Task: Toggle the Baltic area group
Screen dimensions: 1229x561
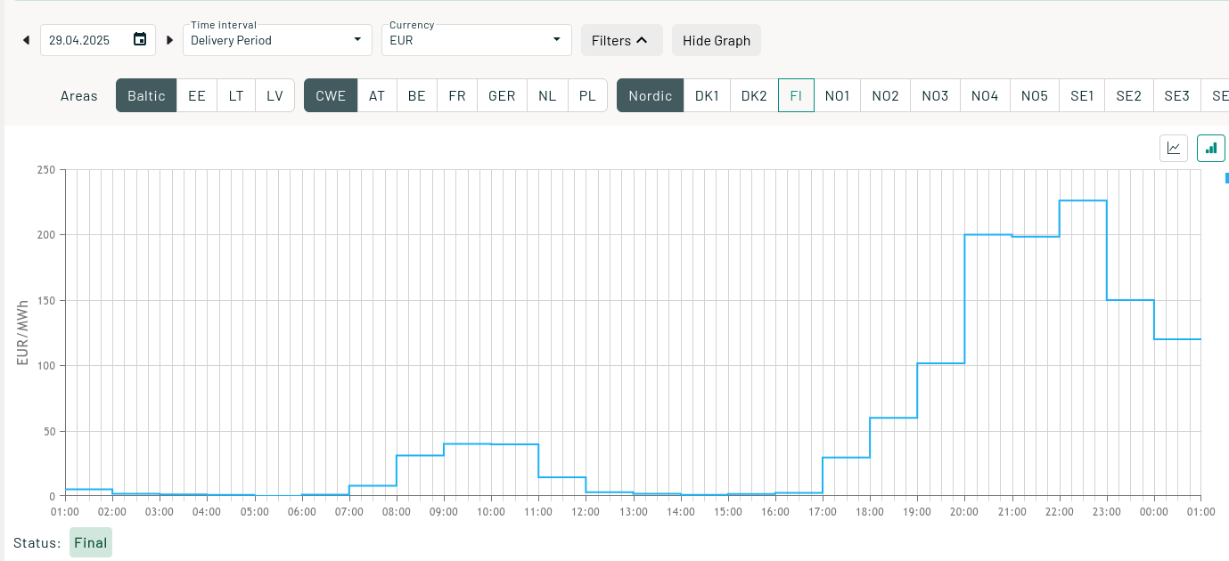Action: click(146, 95)
